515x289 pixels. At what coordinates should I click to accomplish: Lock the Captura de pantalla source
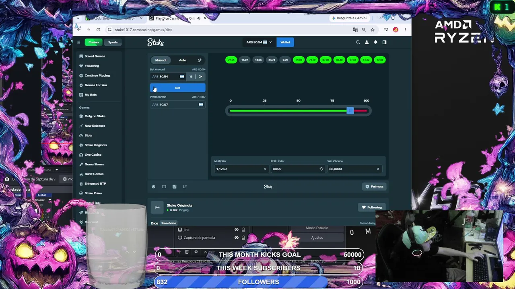click(x=243, y=238)
